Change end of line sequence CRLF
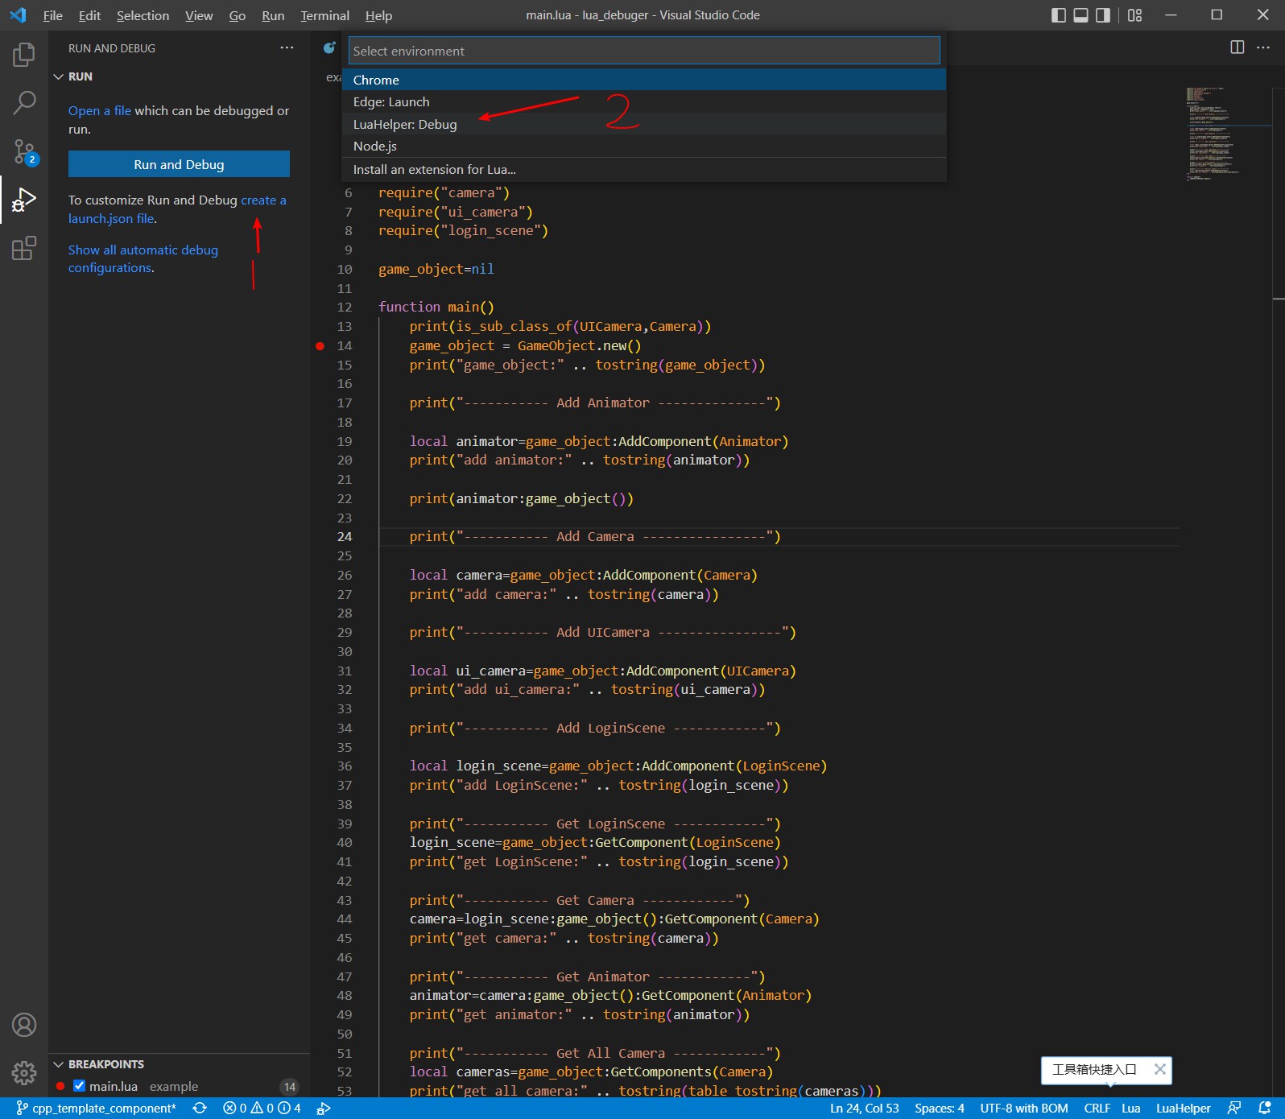 [x=1097, y=1109]
